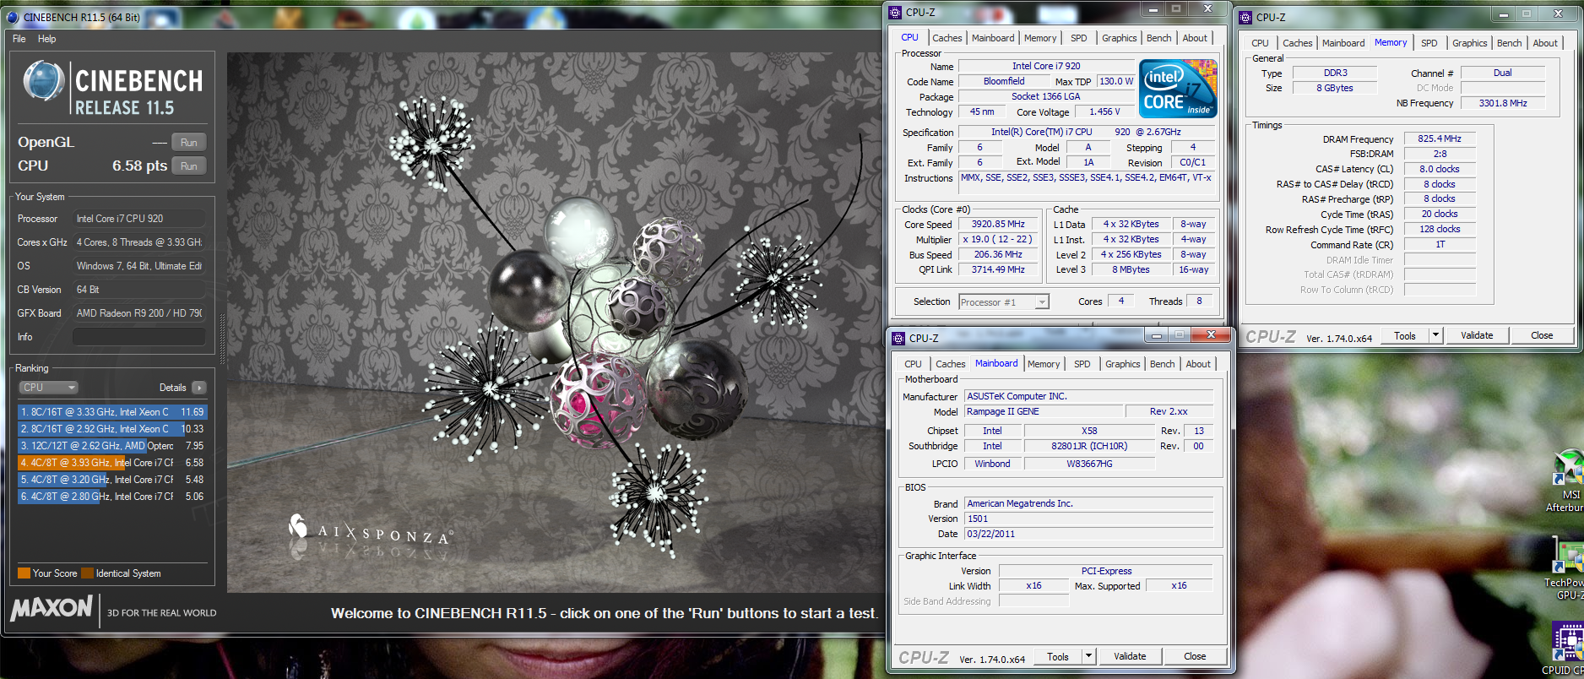1584x679 pixels.
Task: Run the CPU benchmark test
Action: [x=189, y=166]
